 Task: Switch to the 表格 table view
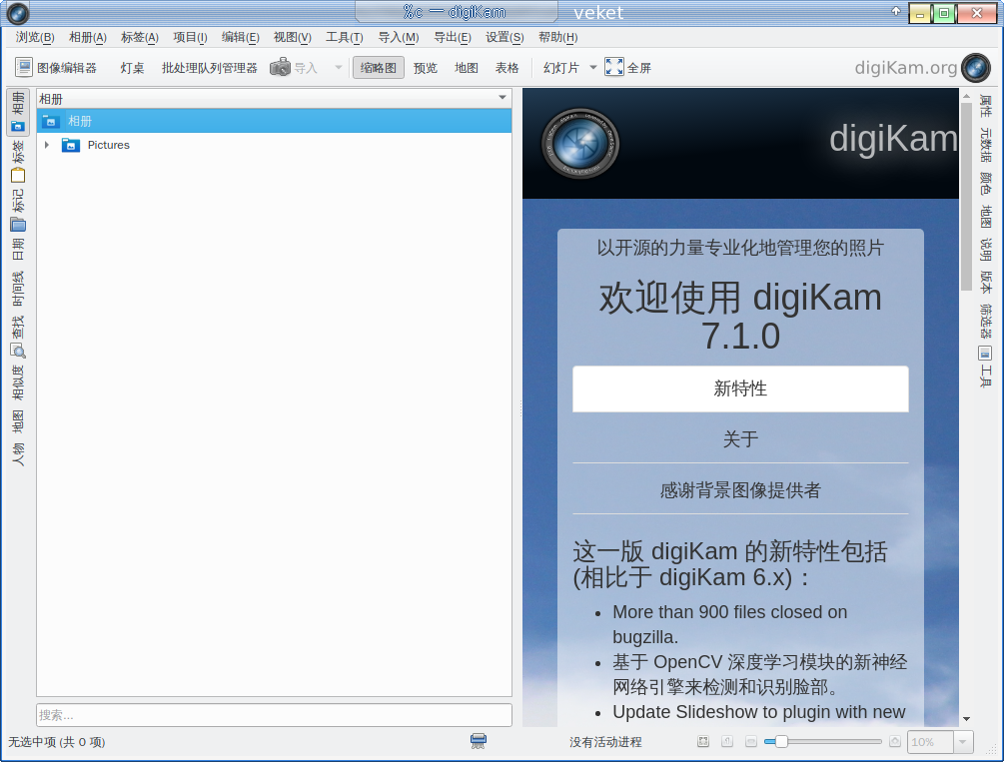point(506,67)
